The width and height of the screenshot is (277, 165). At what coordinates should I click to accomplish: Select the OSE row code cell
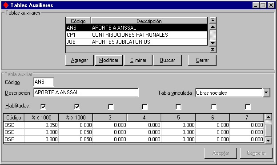pos(14,132)
